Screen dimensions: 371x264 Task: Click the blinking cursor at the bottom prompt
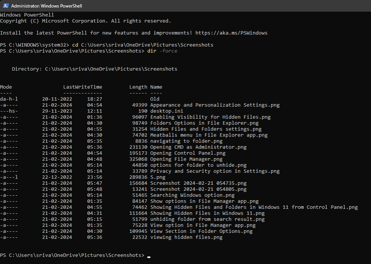tap(149, 256)
